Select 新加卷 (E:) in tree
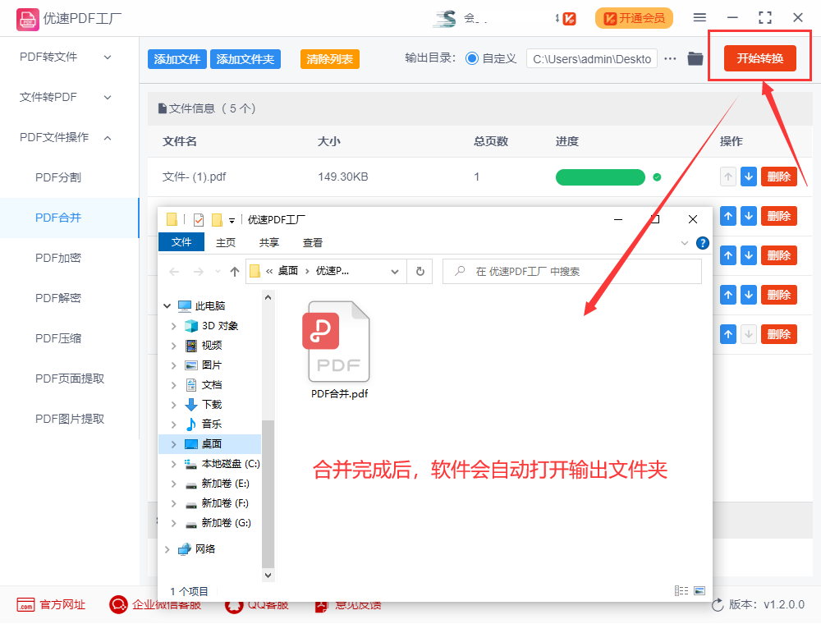Screen dimensions: 821x624 [x=225, y=484]
